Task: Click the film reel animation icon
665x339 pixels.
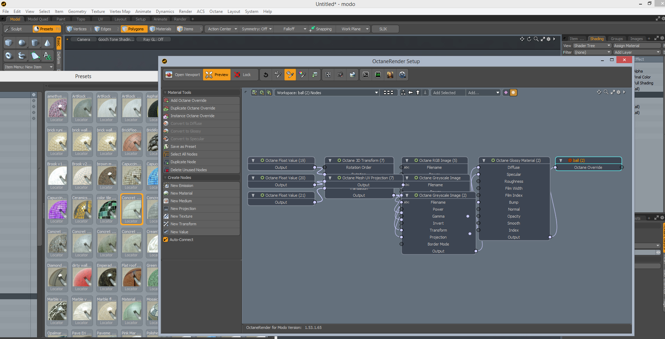Action: pyautogui.click(x=402, y=75)
